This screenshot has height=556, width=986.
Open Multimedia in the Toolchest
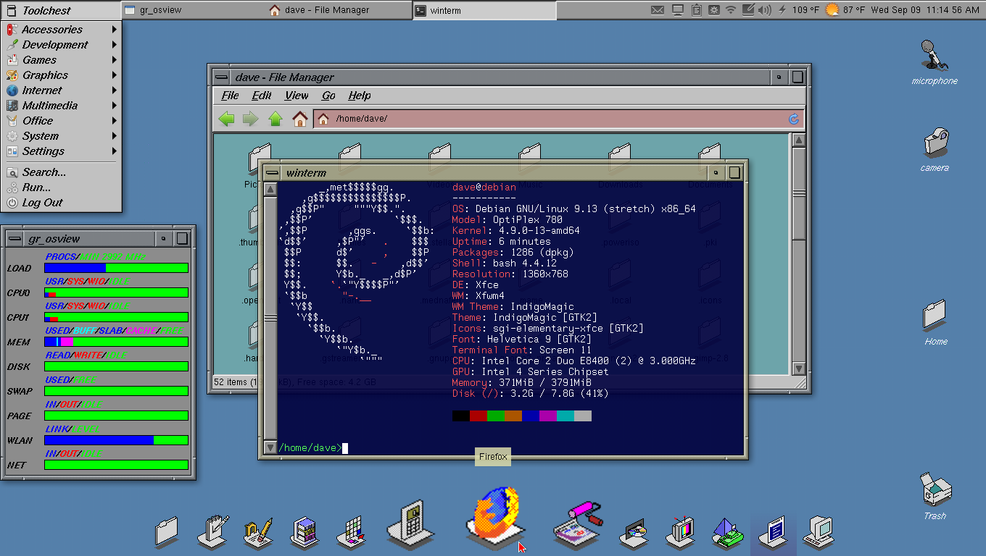pyautogui.click(x=61, y=106)
